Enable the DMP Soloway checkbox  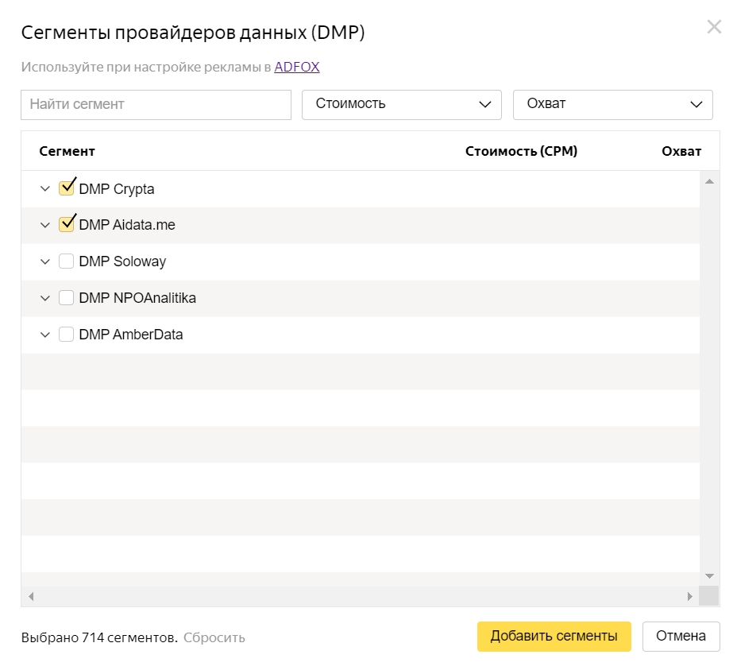tap(66, 261)
